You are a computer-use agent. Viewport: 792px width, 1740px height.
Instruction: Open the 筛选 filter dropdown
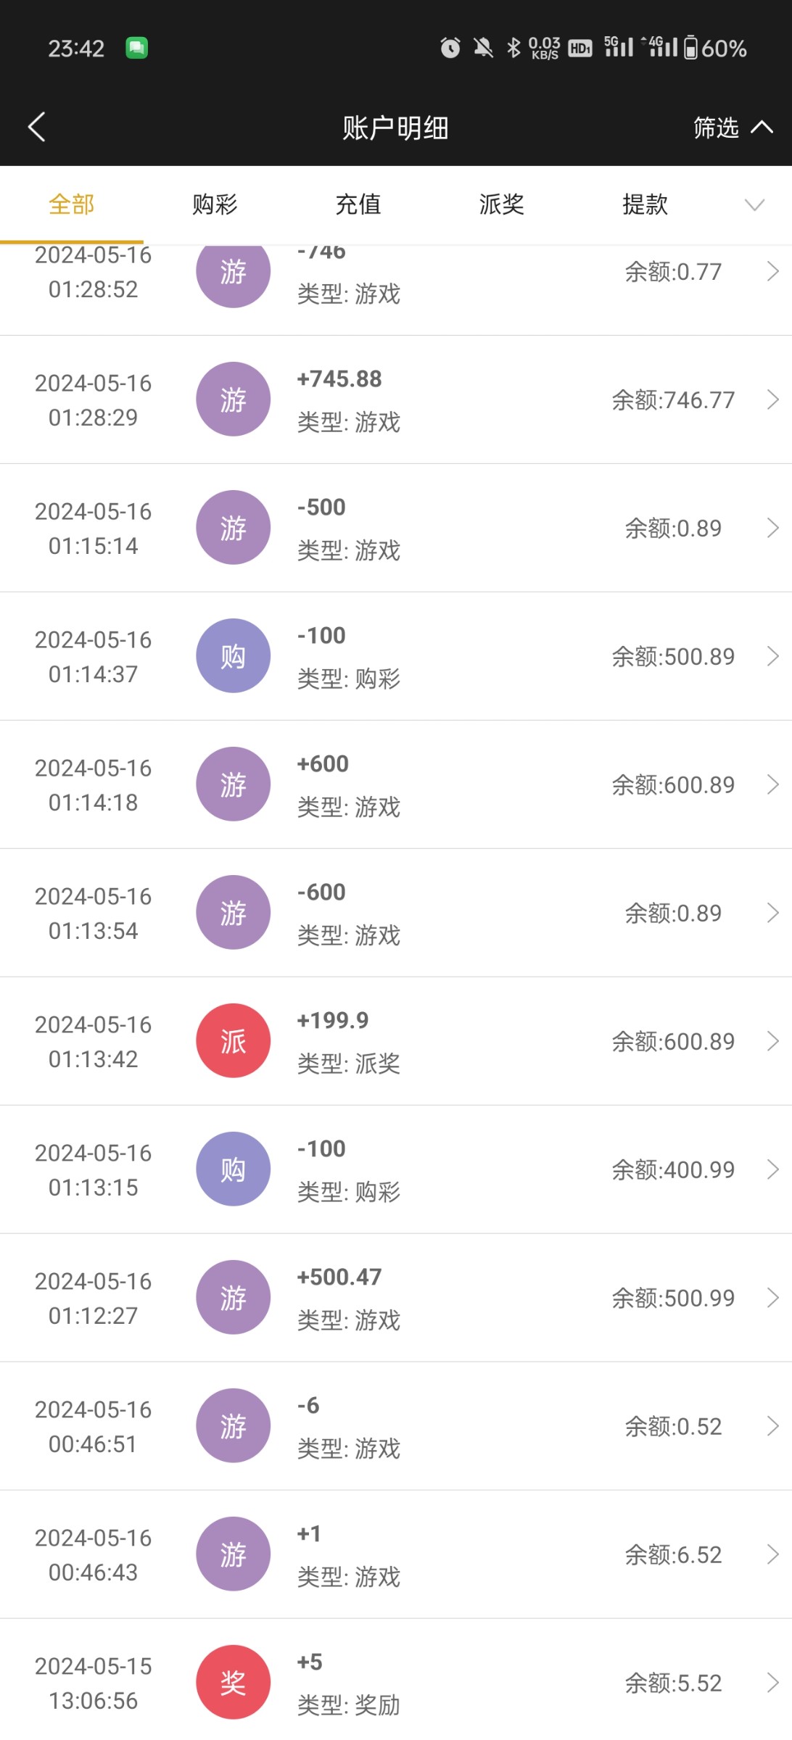(x=731, y=128)
